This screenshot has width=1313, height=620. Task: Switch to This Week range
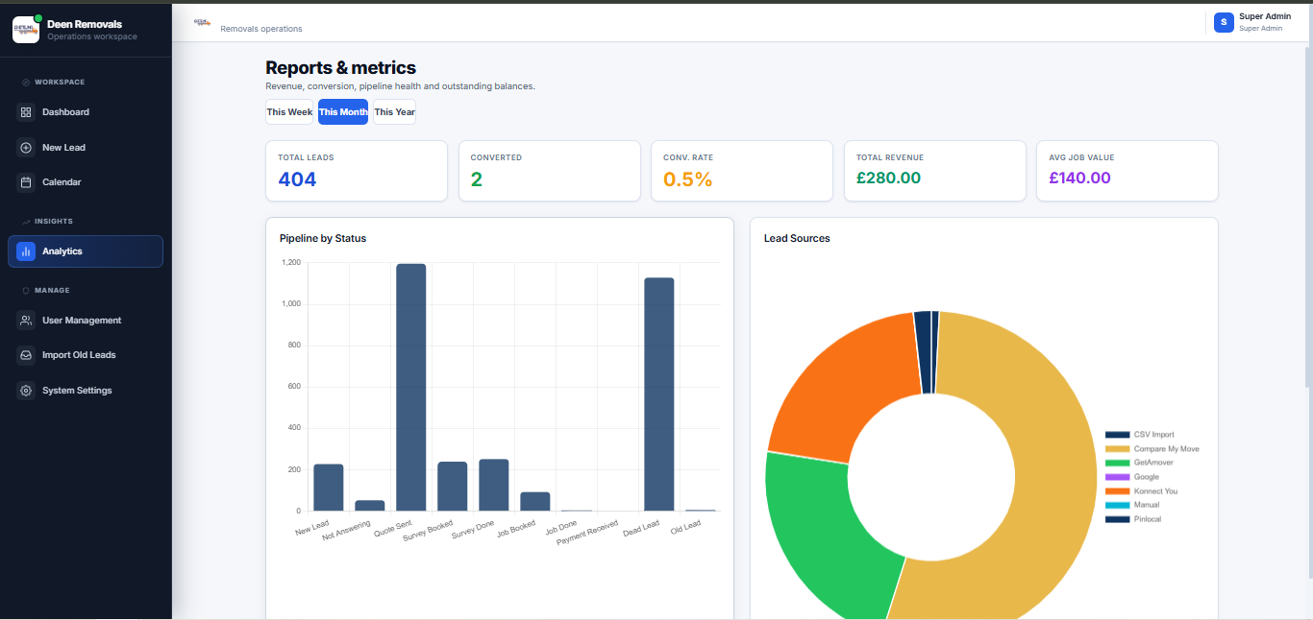click(289, 112)
